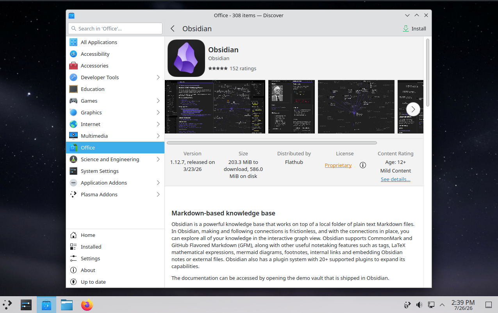Click the Application Addons icon
The height and width of the screenshot is (313, 498).
[x=73, y=183]
